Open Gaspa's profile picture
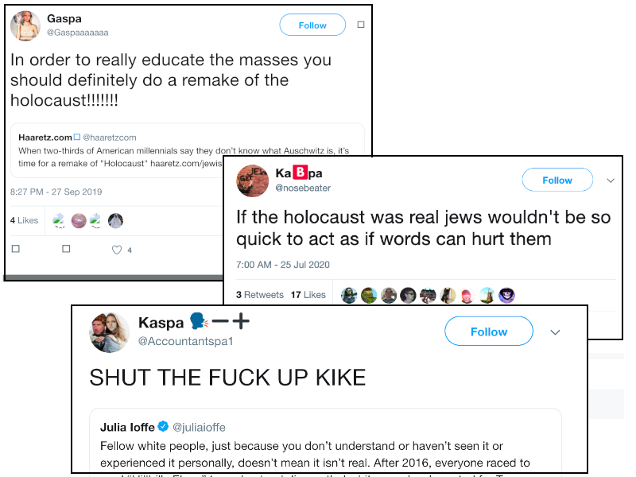The image size is (636, 477). [x=25, y=25]
